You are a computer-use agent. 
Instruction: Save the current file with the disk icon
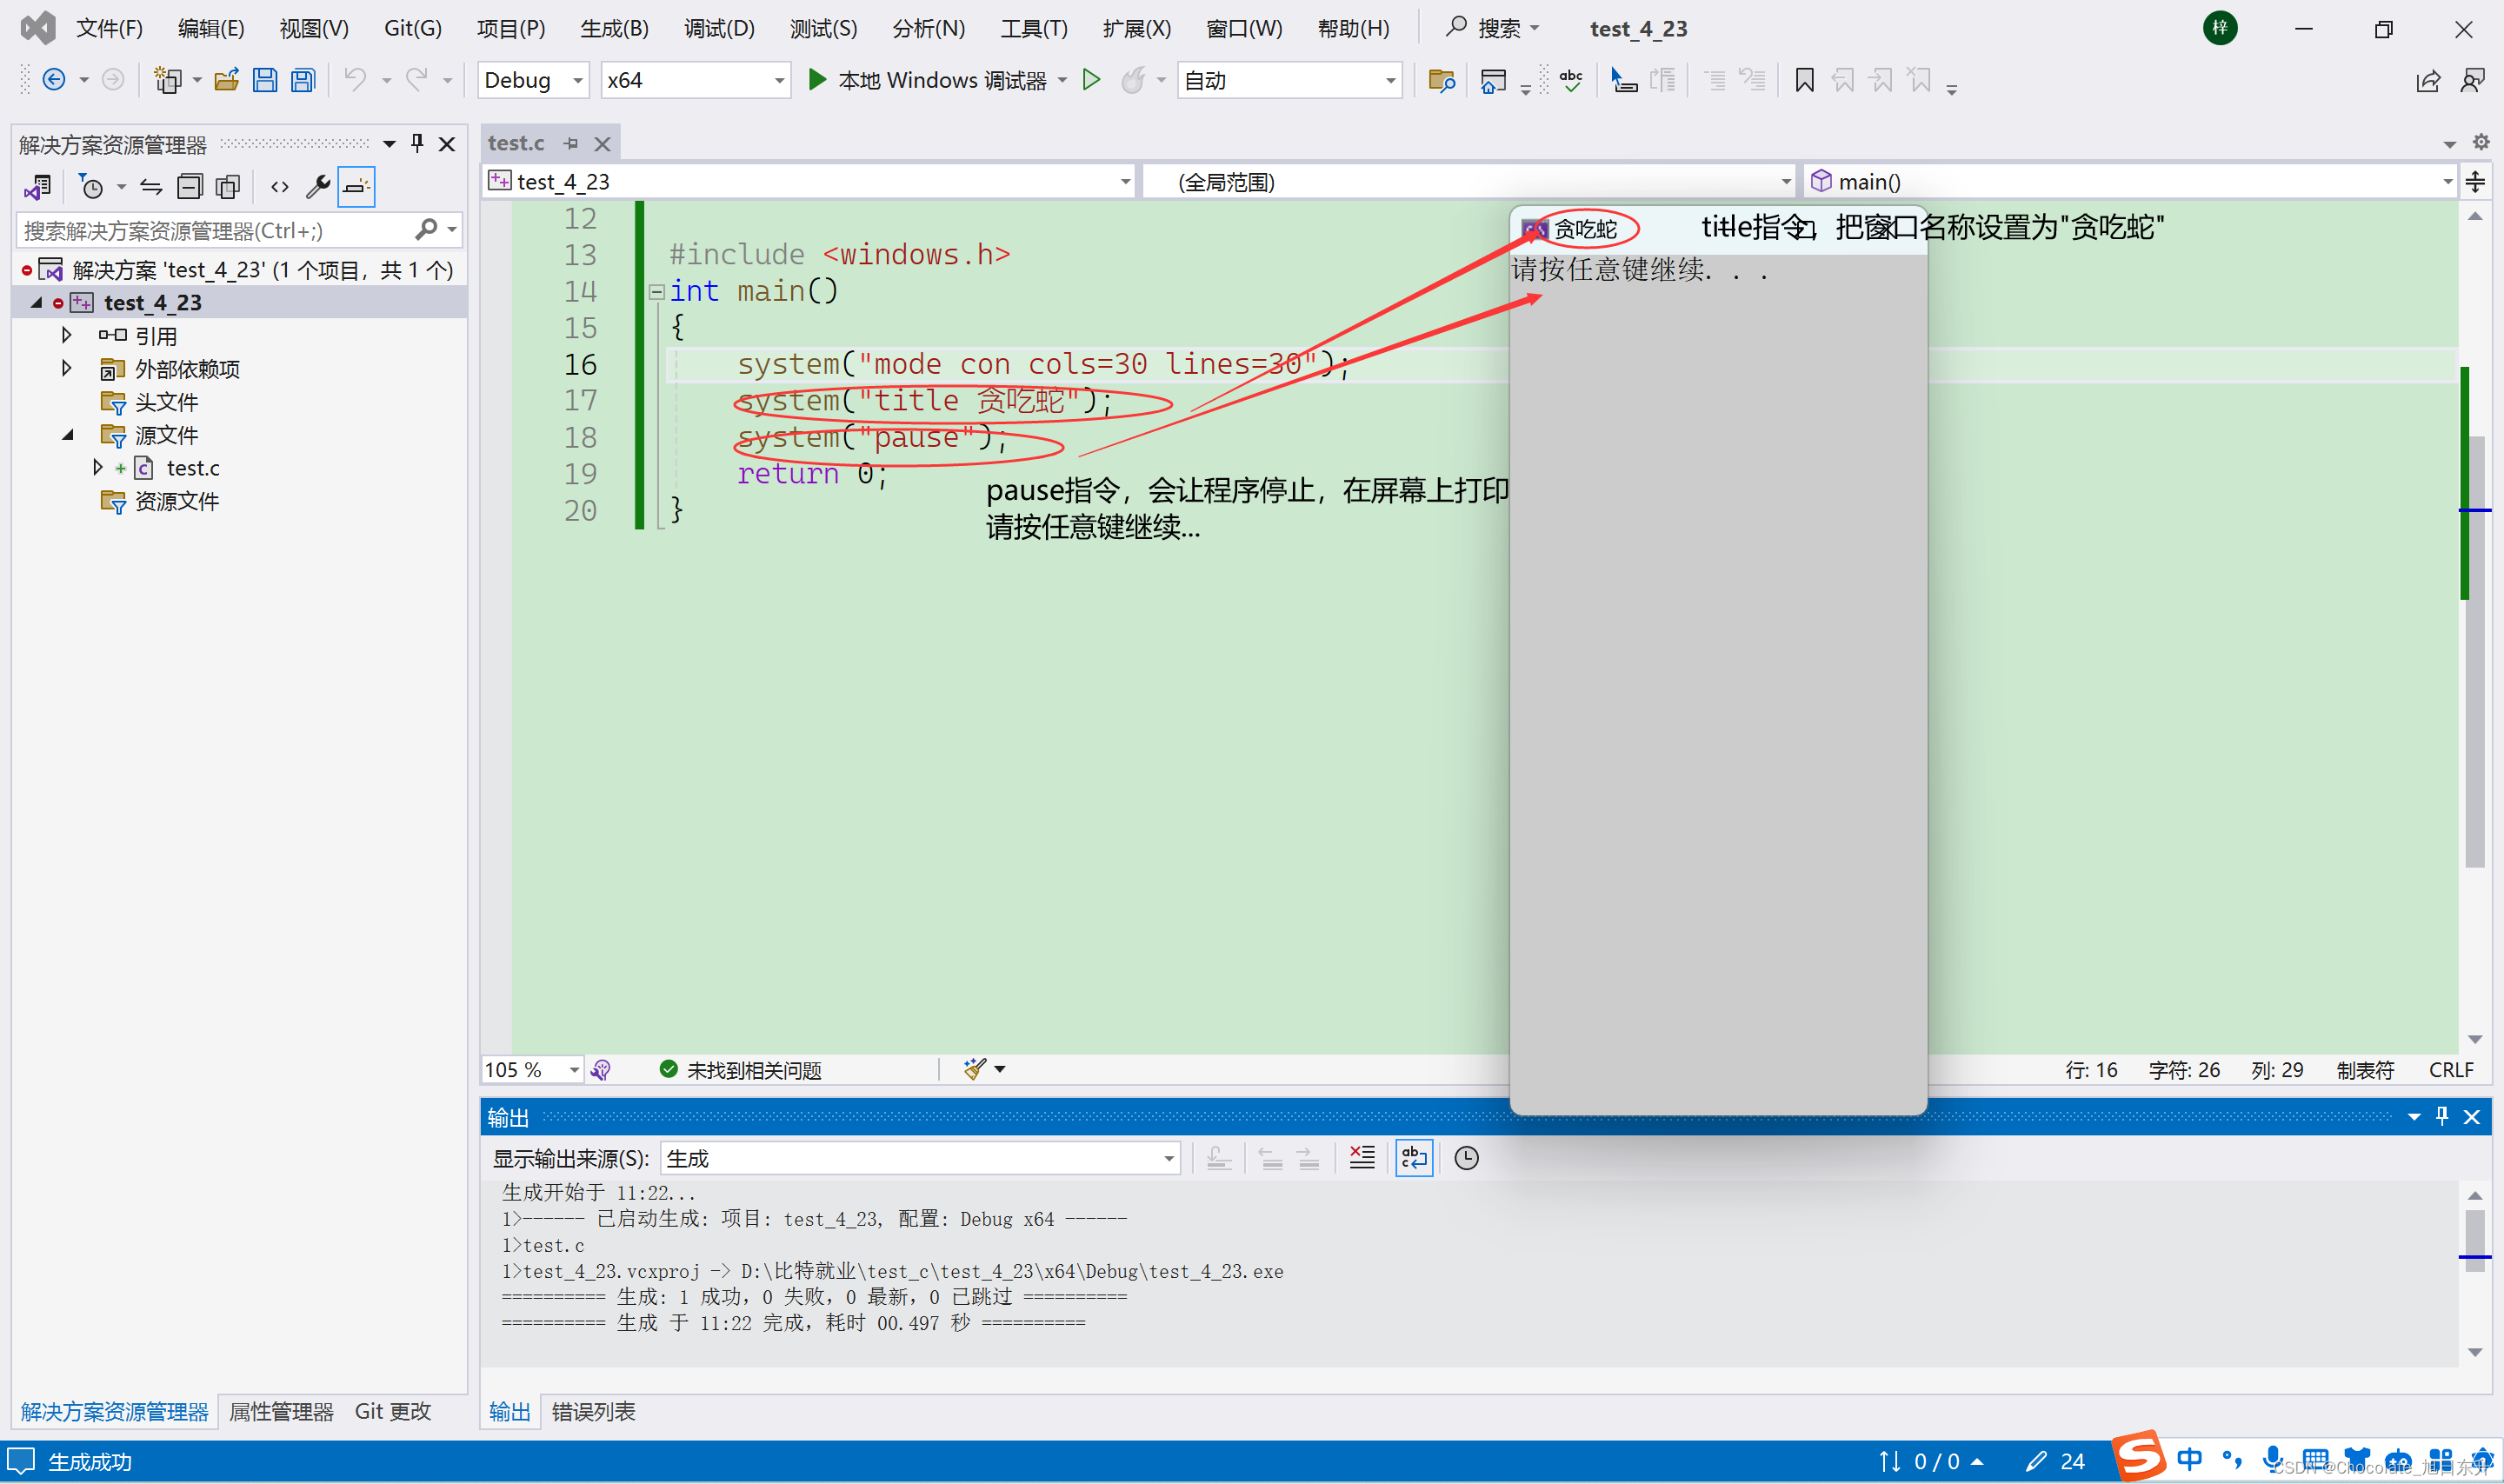point(265,80)
